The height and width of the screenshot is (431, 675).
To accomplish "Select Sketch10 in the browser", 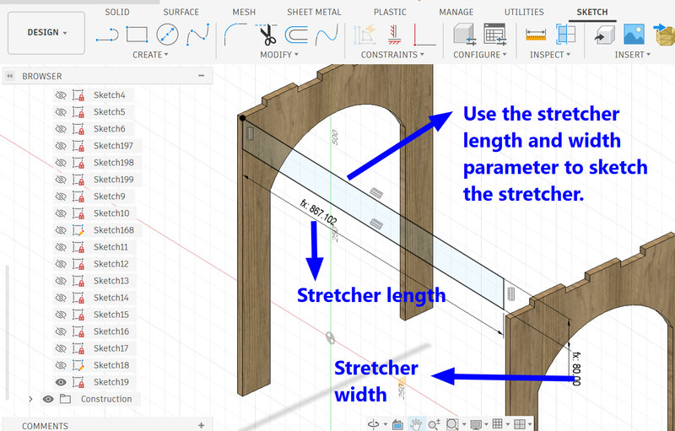I will (111, 213).
